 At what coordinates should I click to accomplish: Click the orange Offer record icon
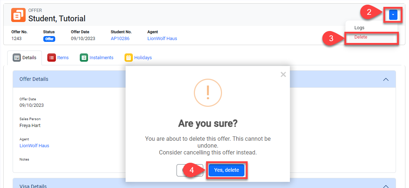click(x=18, y=15)
